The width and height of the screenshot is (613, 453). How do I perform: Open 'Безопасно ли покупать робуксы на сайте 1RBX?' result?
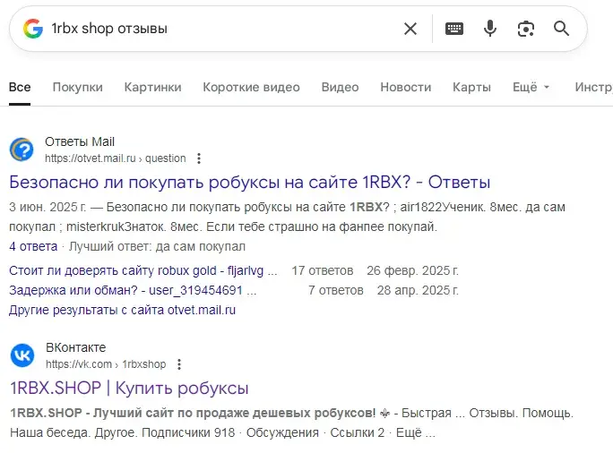click(249, 183)
